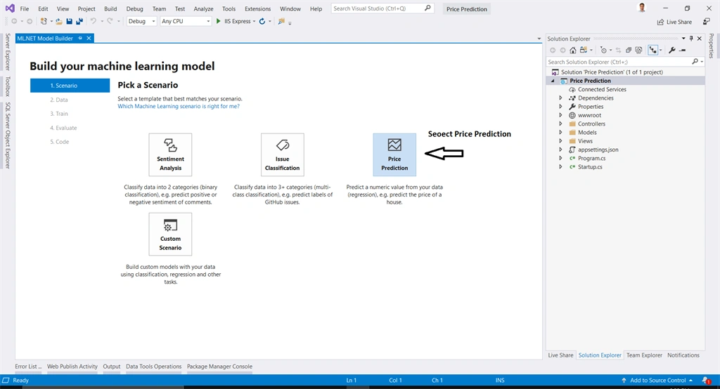The width and height of the screenshot is (720, 389).
Task: Expand the Dependencies node
Action: tap(560, 98)
